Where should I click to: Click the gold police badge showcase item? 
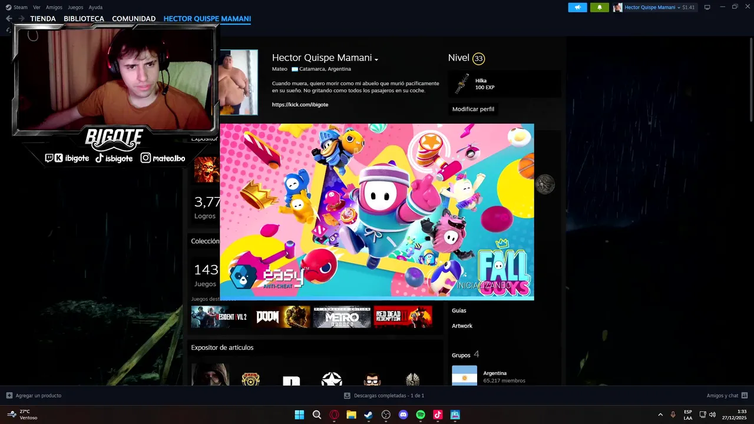[251, 379]
